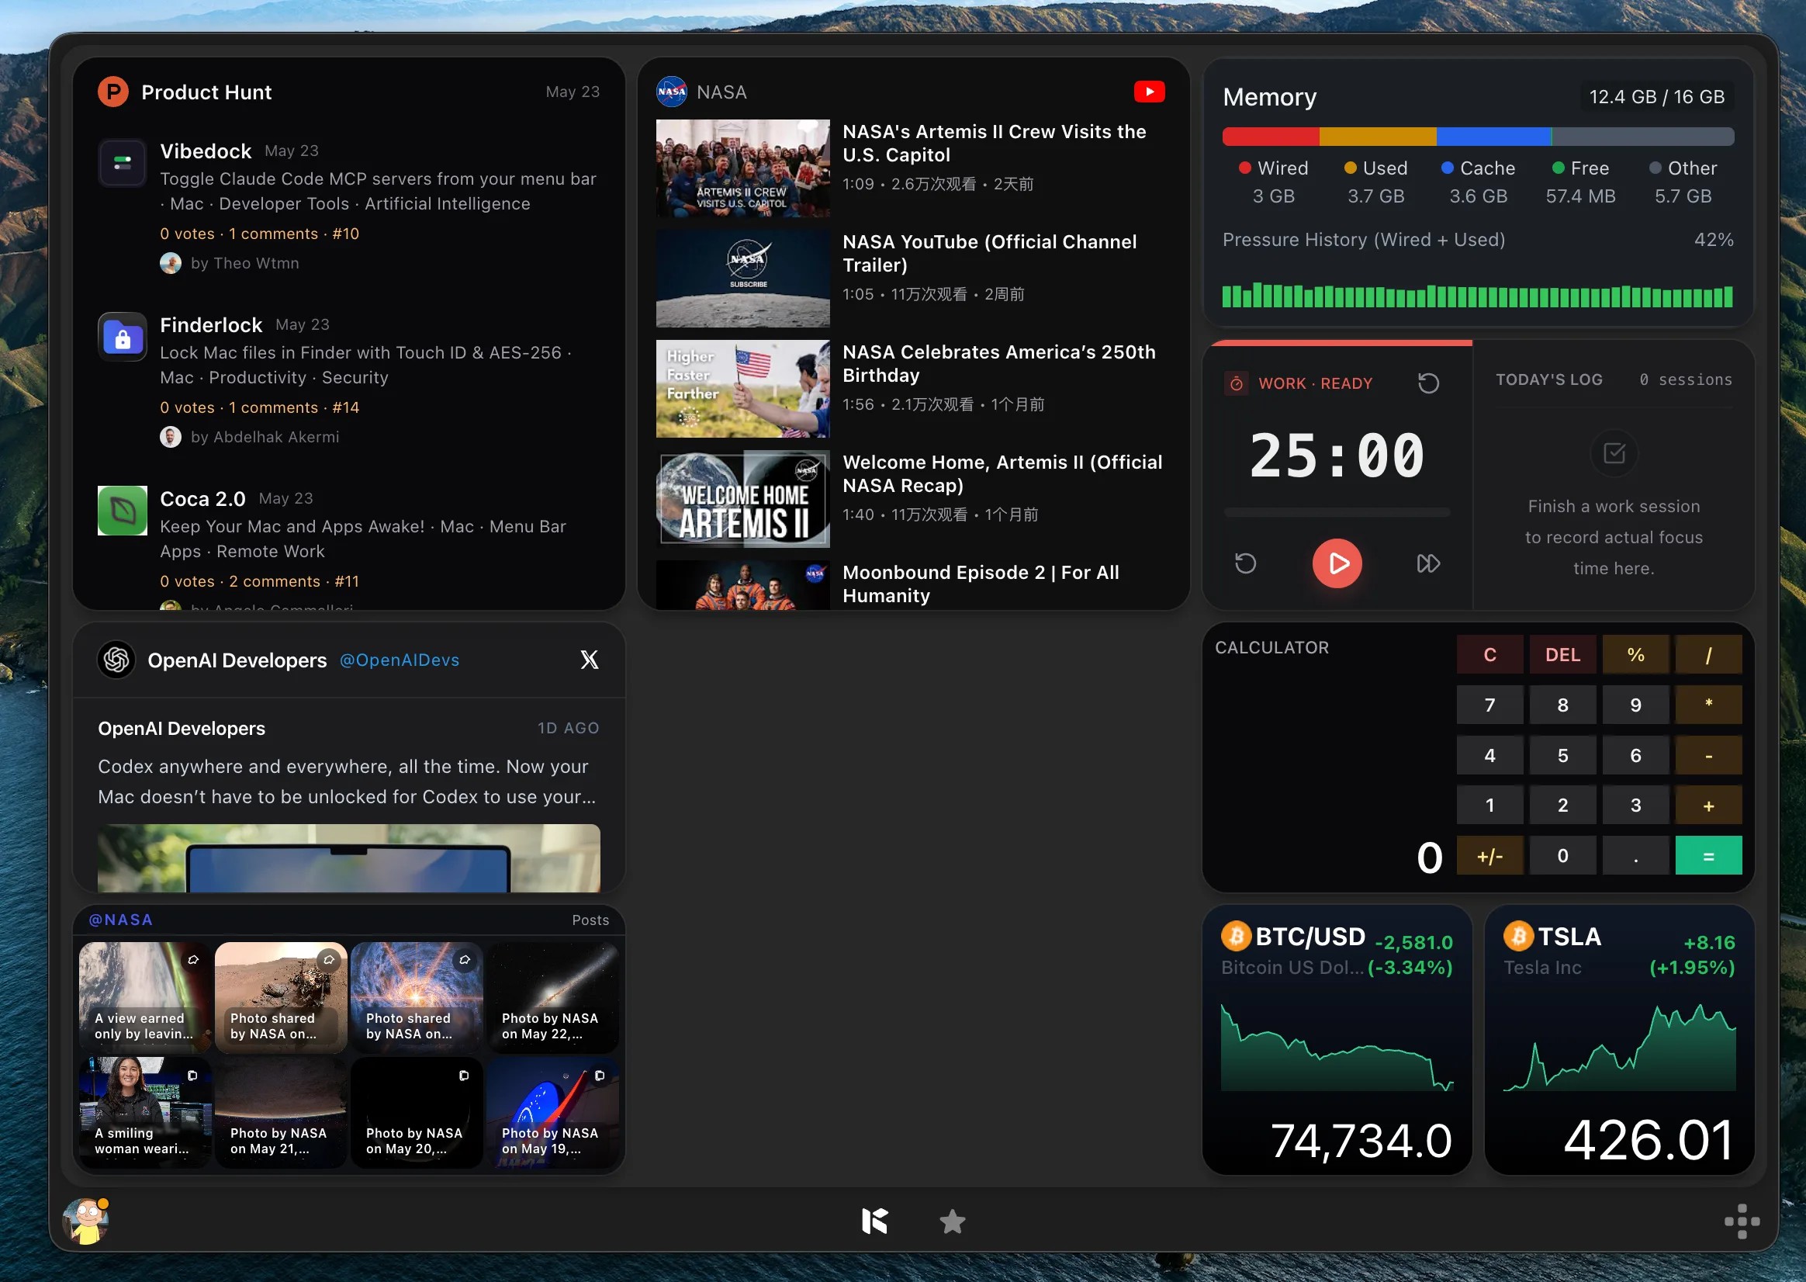Click the memory usage color bar
Image resolution: width=1806 pixels, height=1282 pixels.
click(1478, 137)
